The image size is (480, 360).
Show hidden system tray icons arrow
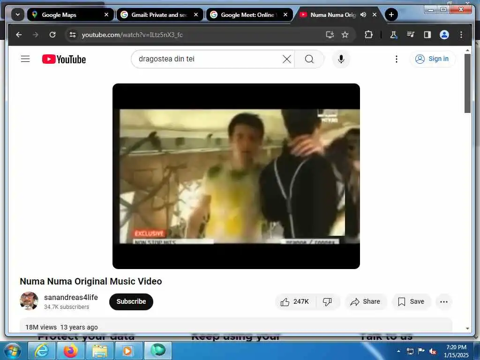click(398, 351)
